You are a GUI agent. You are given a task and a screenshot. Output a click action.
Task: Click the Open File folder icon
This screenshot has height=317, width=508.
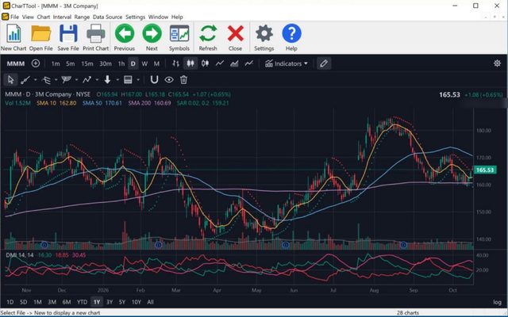click(x=40, y=33)
